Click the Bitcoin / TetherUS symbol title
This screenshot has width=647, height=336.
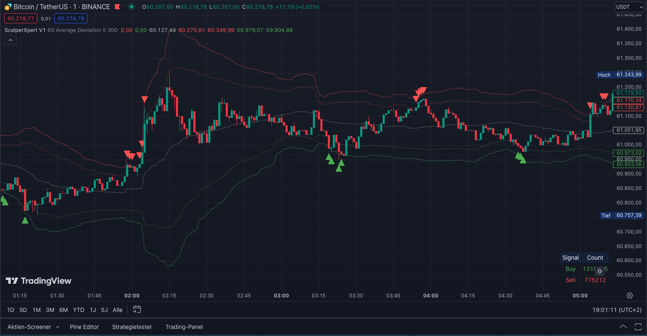click(x=41, y=7)
